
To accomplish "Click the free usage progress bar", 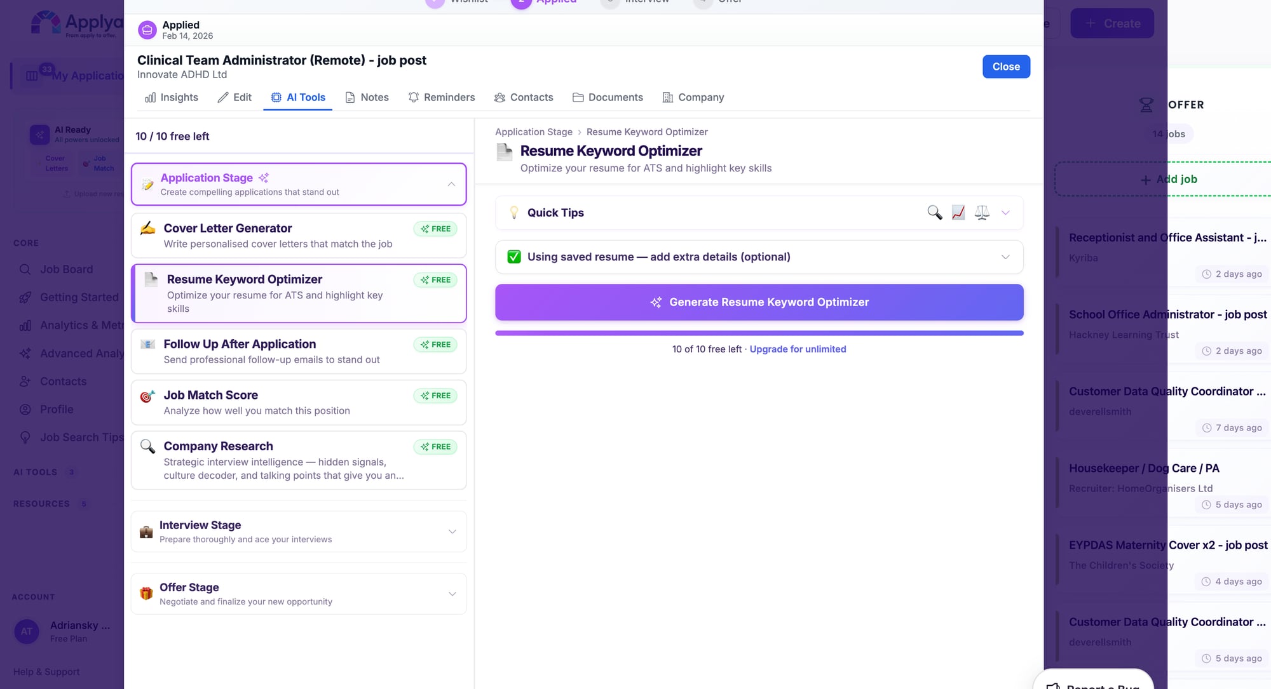I will coord(759,333).
